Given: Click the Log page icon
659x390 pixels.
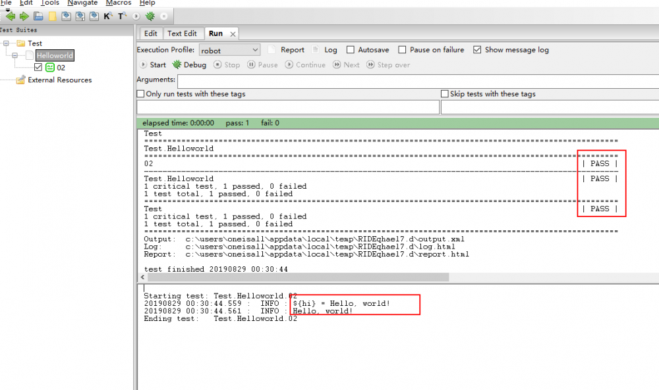Looking at the screenshot, I should point(315,49).
